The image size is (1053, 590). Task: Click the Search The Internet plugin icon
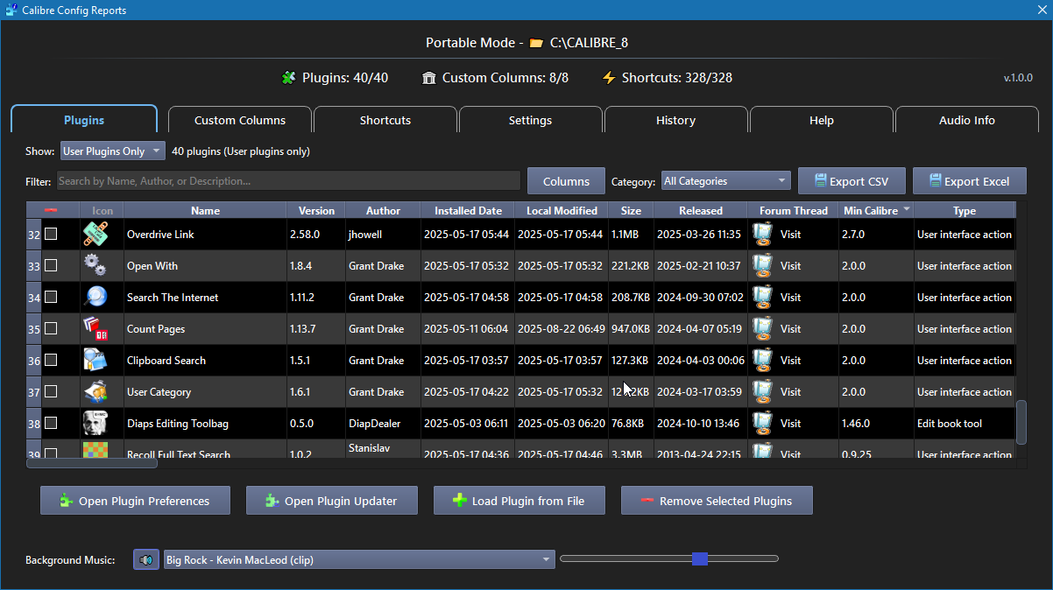pos(95,298)
